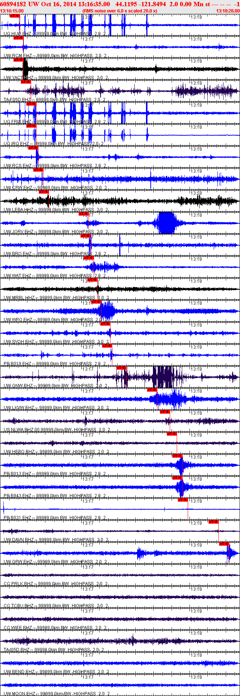Click the red pick flag on UW CPW trace
Image resolution: width=240 pixels, height=696 pixels.
point(38,170)
